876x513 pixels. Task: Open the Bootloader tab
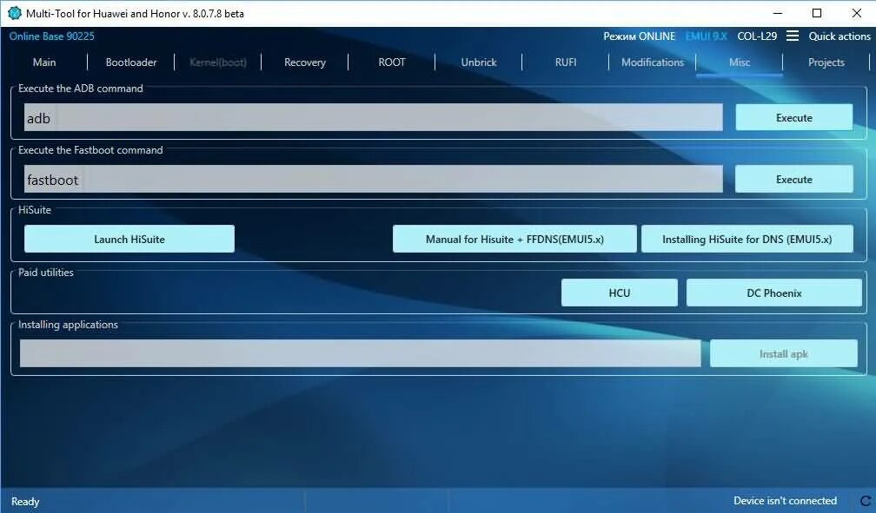click(131, 62)
